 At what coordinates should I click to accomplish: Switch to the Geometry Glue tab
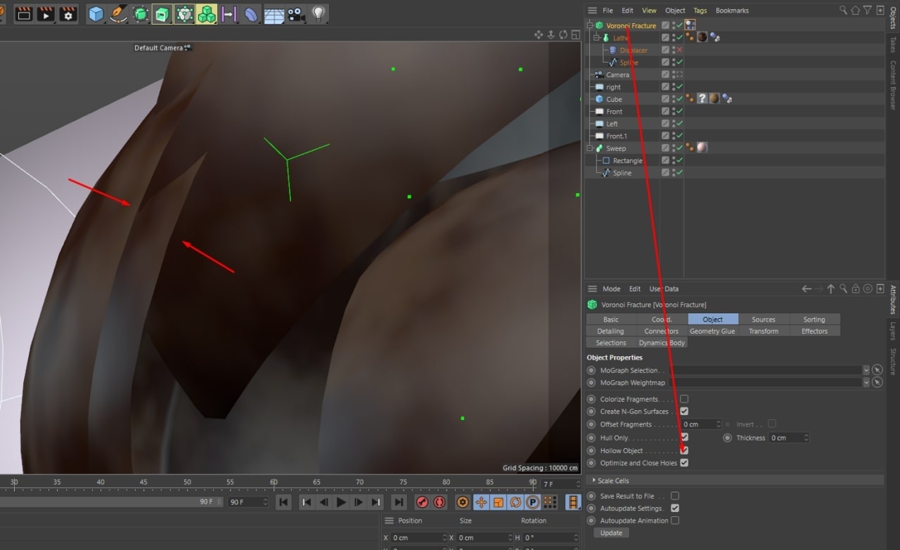click(712, 331)
